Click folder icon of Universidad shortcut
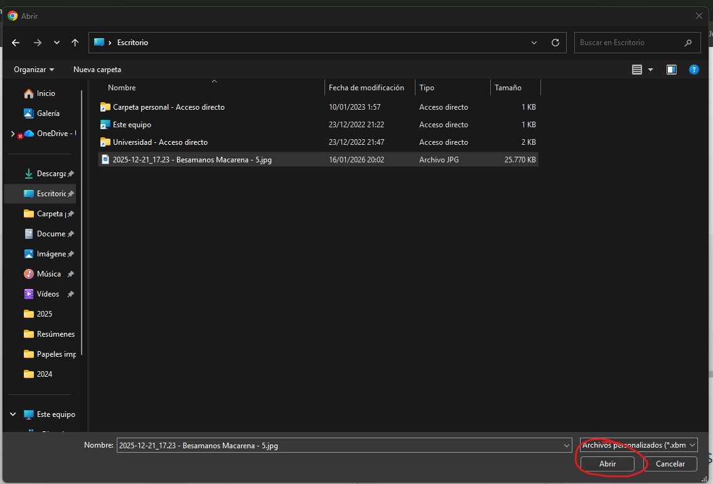Screen dimensions: 713x484 [x=105, y=142]
